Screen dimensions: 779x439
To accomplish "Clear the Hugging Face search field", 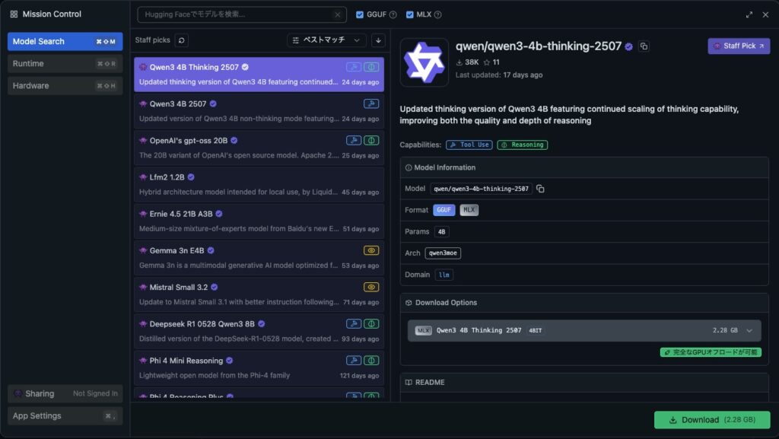I will click(337, 15).
